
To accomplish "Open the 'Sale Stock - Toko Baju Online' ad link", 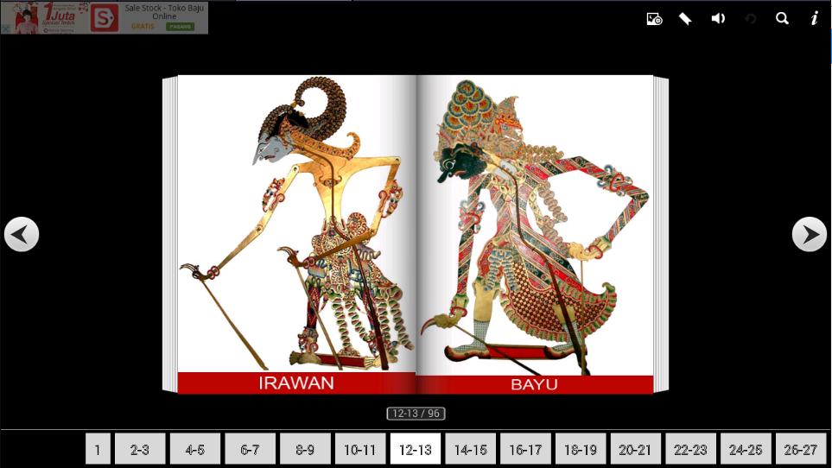I will click(164, 12).
